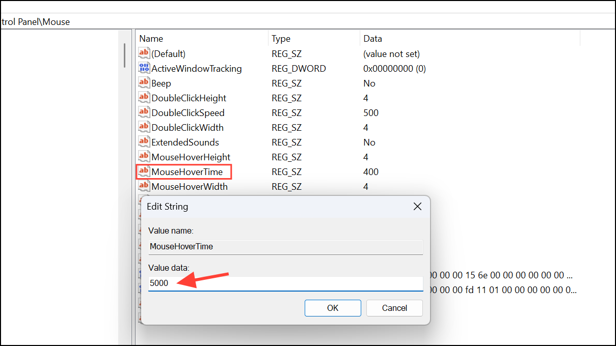The width and height of the screenshot is (616, 346).
Task: Click the ab icon beside ExtendedSounds
Action: [144, 142]
